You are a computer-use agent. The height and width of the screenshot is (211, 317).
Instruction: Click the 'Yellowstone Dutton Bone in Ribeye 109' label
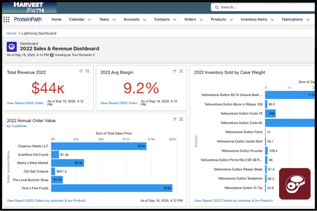[233, 105]
